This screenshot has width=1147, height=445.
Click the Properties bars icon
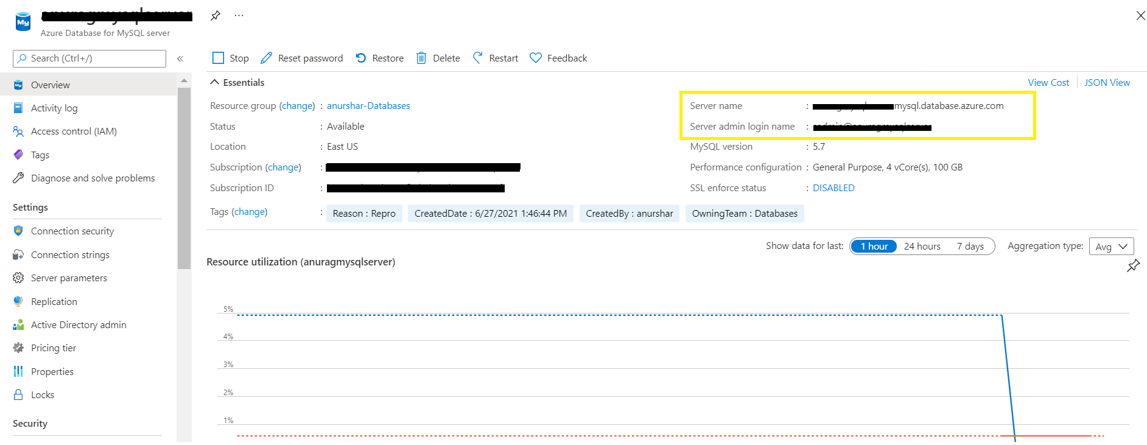pos(18,371)
